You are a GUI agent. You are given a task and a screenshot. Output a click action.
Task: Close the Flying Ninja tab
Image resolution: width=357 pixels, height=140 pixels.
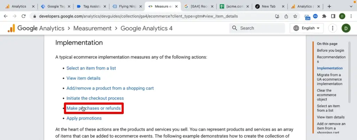140,7
